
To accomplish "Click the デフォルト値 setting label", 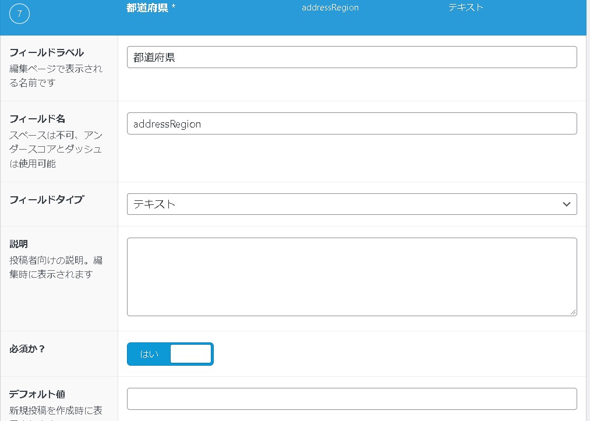I will pyautogui.click(x=41, y=394).
